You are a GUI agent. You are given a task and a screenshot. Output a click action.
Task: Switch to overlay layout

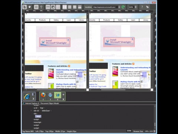tap(75, 7)
